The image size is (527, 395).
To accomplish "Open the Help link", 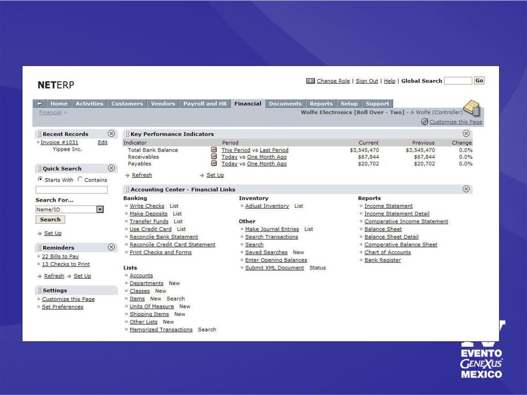I will 390,81.
